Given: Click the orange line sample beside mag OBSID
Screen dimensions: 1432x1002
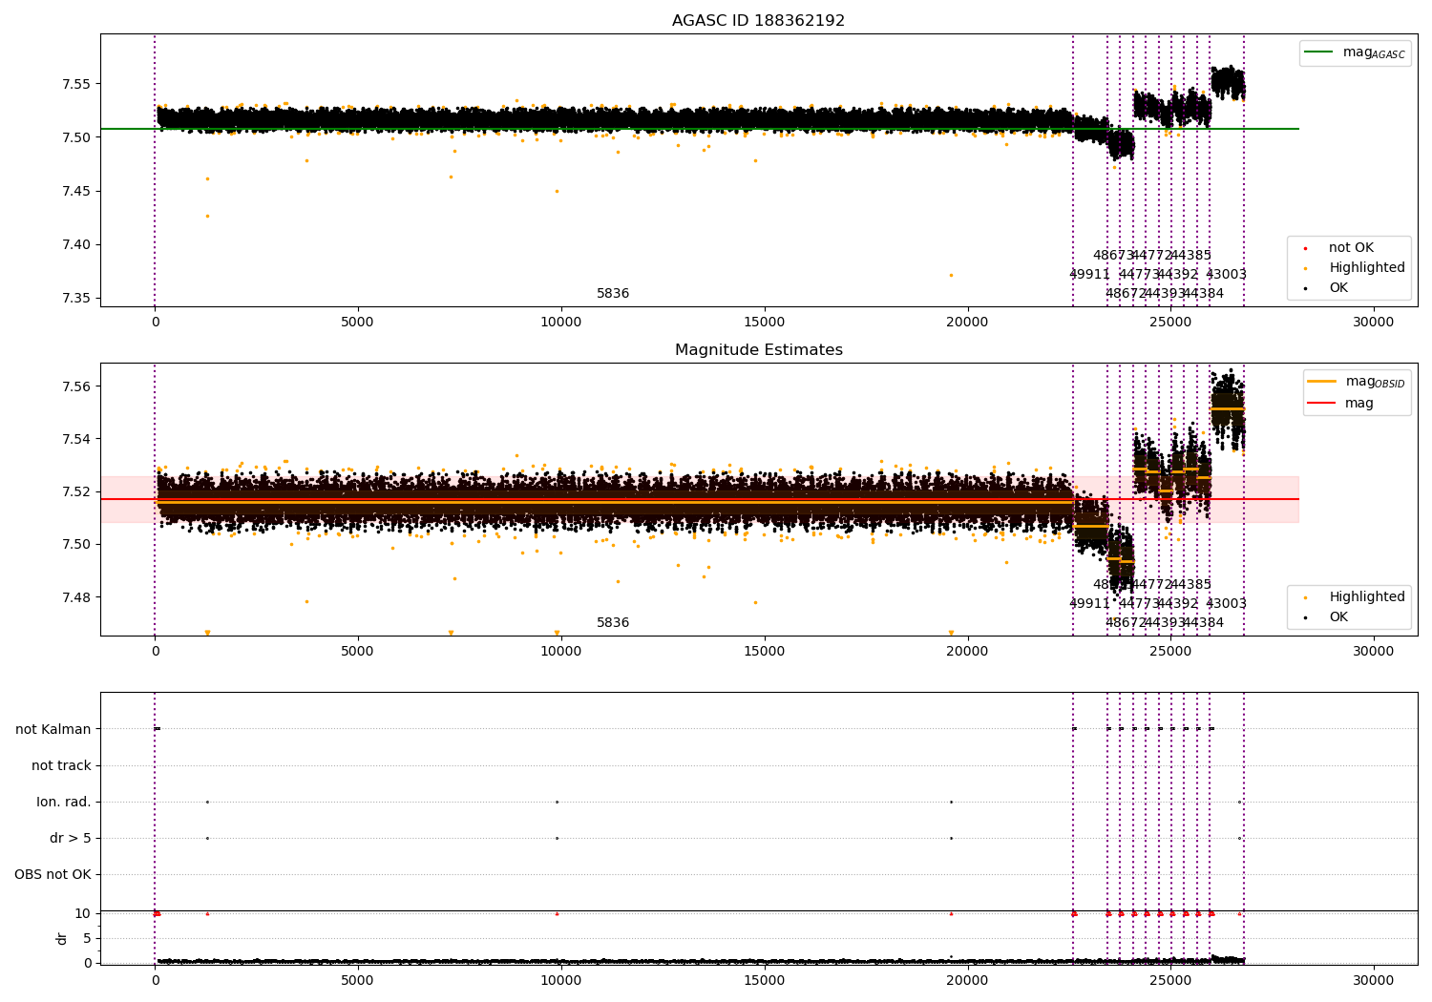Looking at the screenshot, I should [1321, 382].
